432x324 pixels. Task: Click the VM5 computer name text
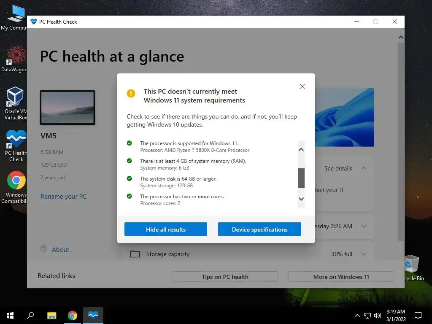pyautogui.click(x=49, y=135)
